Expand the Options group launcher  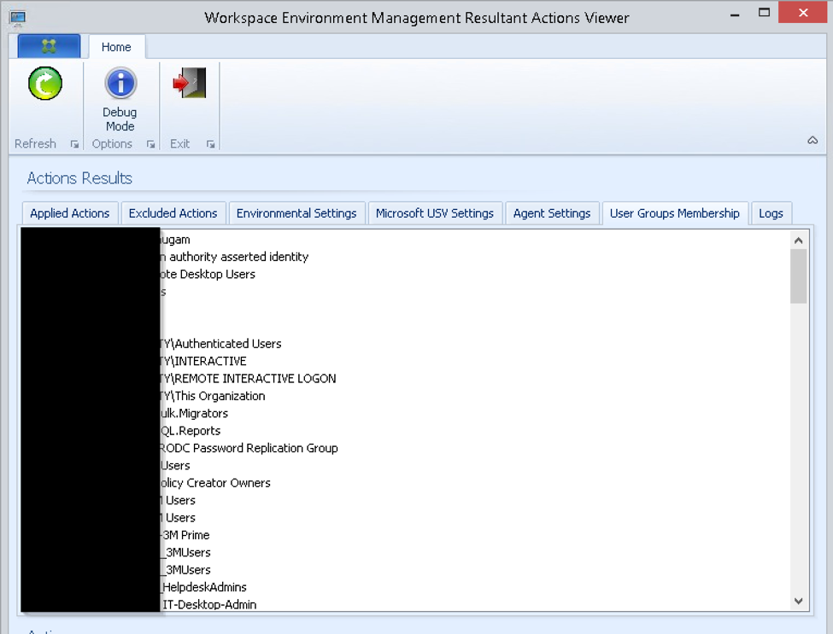pos(151,144)
